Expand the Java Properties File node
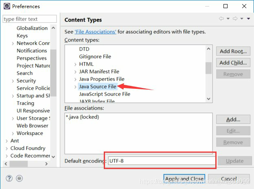 pyautogui.click(x=75, y=79)
